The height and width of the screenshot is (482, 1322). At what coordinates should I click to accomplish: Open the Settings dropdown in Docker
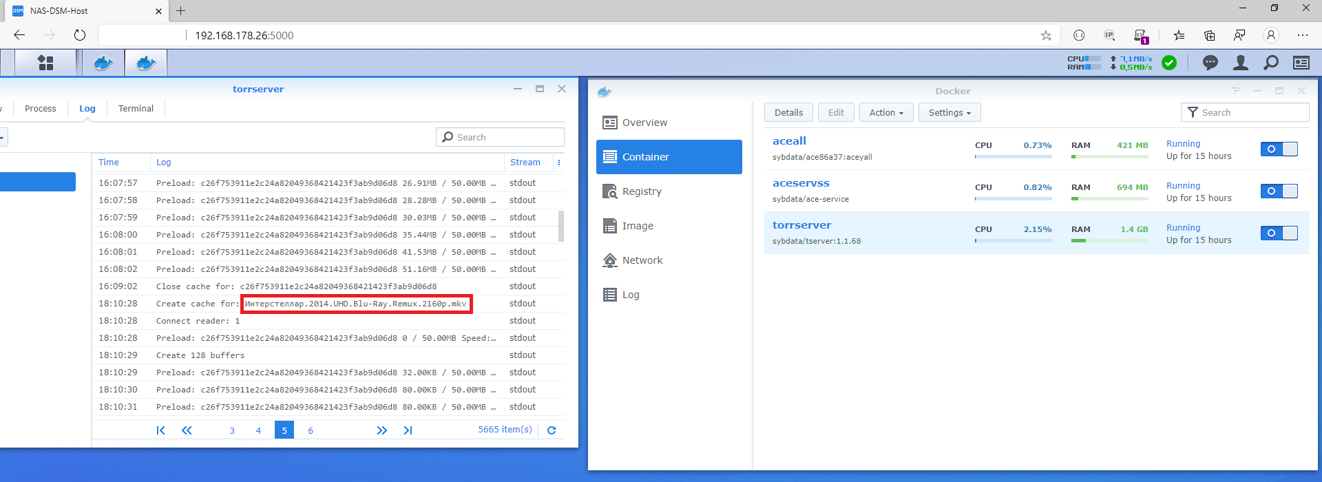tap(949, 112)
